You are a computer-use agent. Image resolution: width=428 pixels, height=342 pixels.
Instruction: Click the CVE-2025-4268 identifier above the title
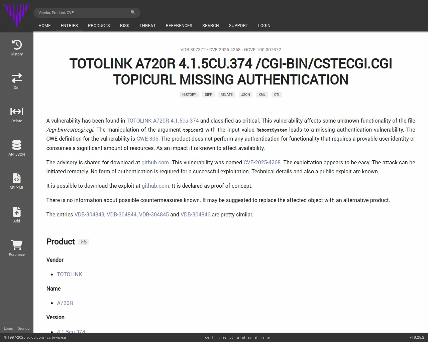225,49
